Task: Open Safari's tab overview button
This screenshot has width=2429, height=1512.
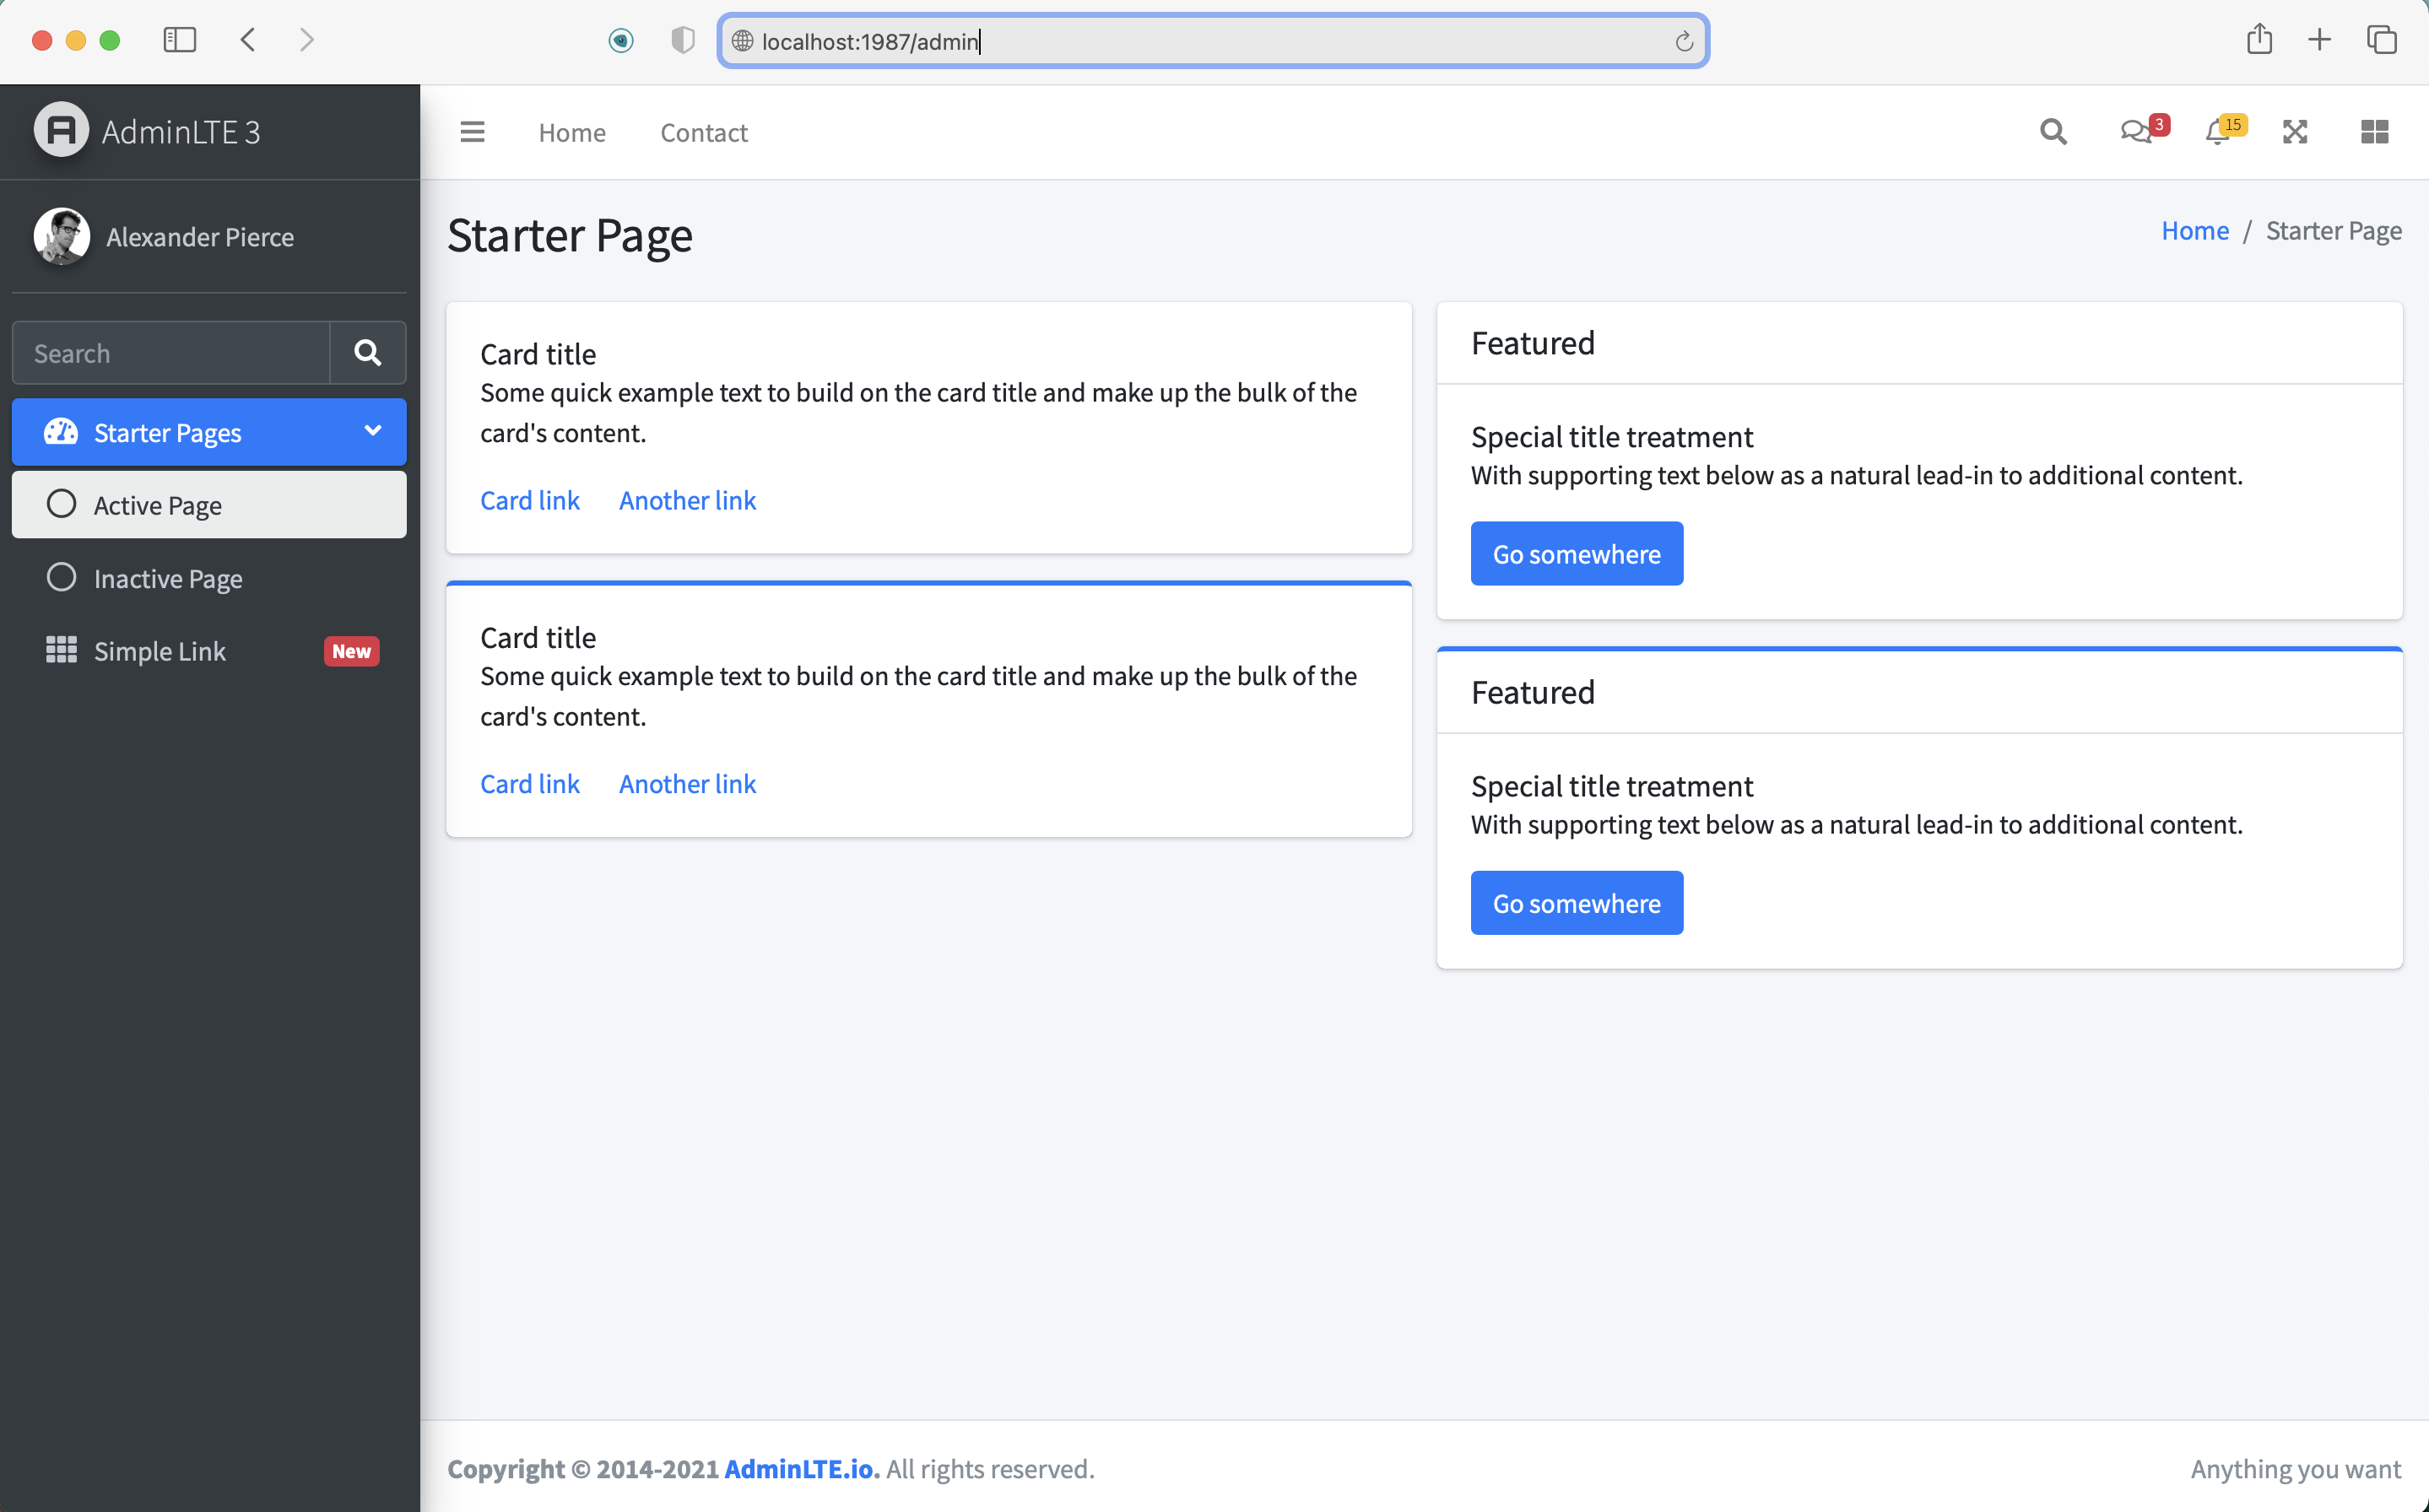Action: tap(2381, 40)
